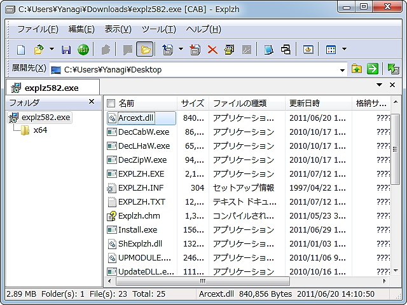
Task: Open the 表示(V) menu
Action: click(x=118, y=29)
